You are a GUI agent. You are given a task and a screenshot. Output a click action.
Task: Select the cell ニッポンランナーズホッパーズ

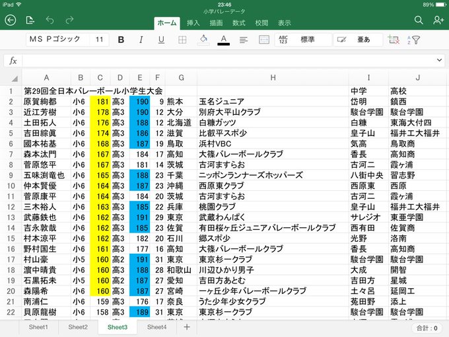pyautogui.click(x=273, y=175)
